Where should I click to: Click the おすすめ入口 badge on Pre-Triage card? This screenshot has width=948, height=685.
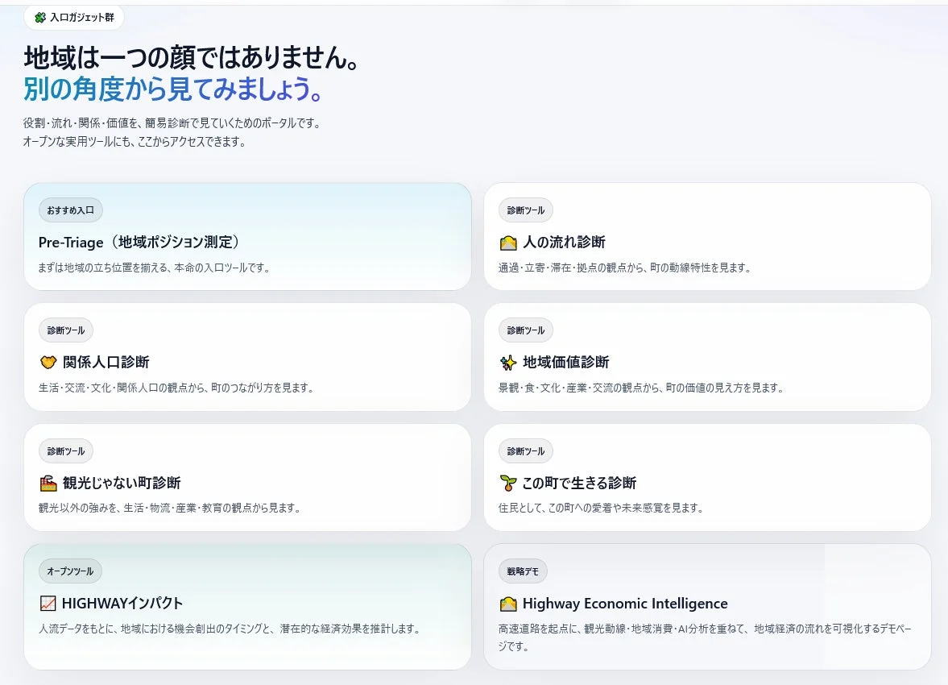70,210
